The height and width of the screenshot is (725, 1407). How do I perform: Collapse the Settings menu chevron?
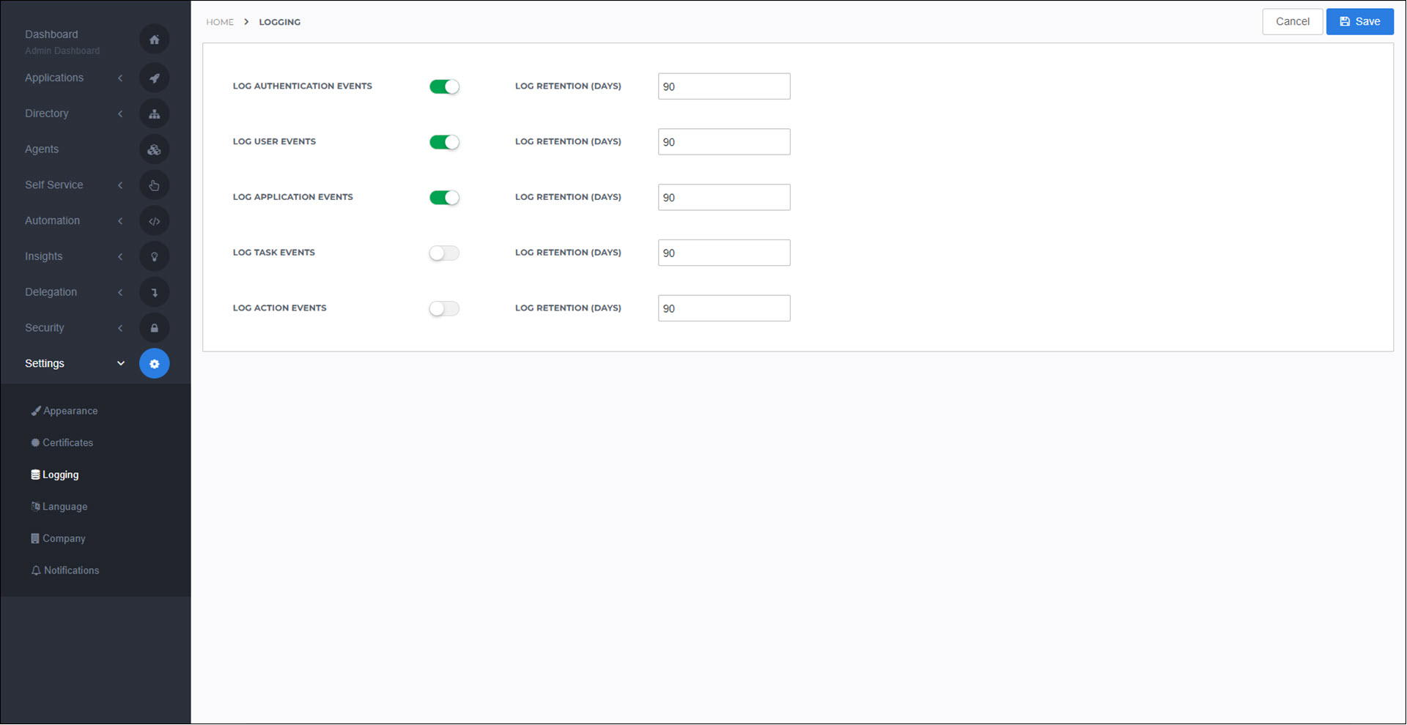click(x=121, y=364)
